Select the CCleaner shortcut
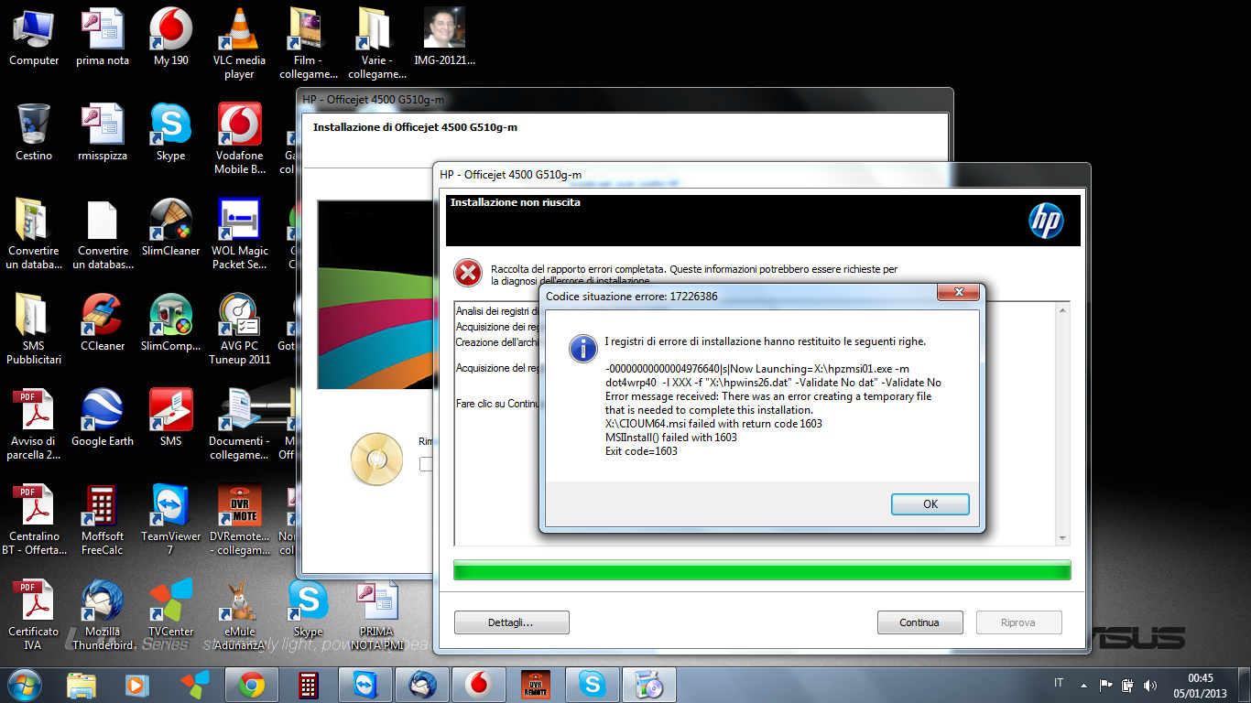This screenshot has height=703, width=1251. click(103, 323)
